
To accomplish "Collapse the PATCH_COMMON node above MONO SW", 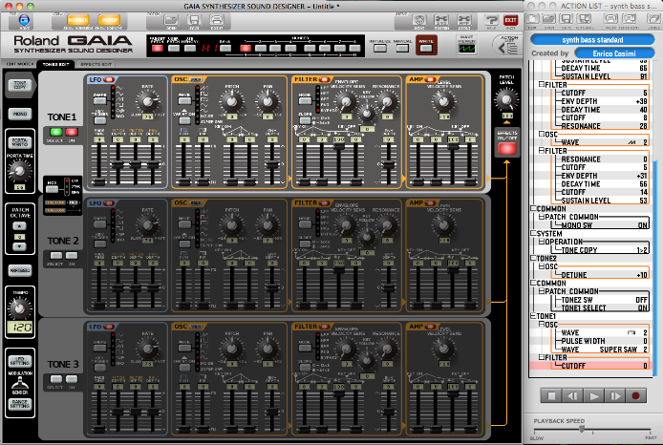I will [x=542, y=217].
